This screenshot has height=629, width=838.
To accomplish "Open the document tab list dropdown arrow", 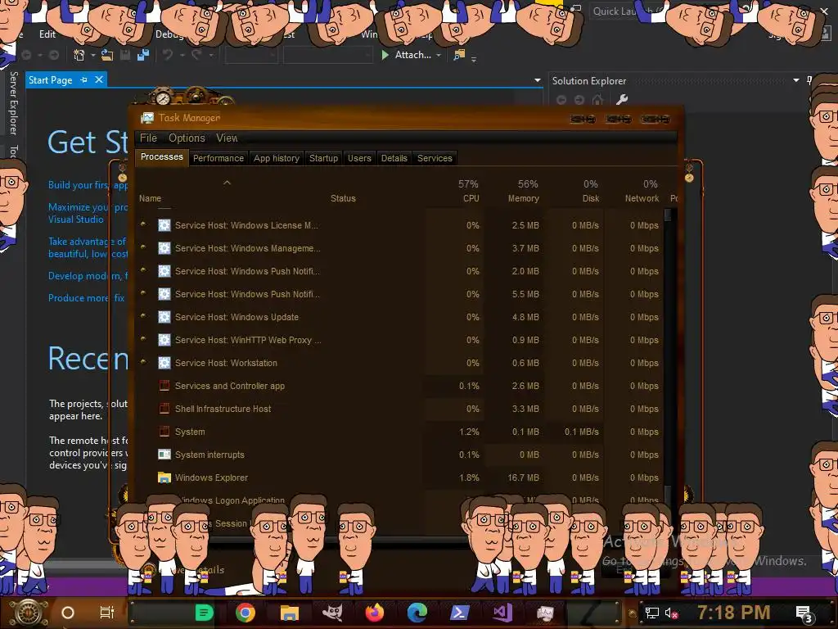I will (537, 80).
